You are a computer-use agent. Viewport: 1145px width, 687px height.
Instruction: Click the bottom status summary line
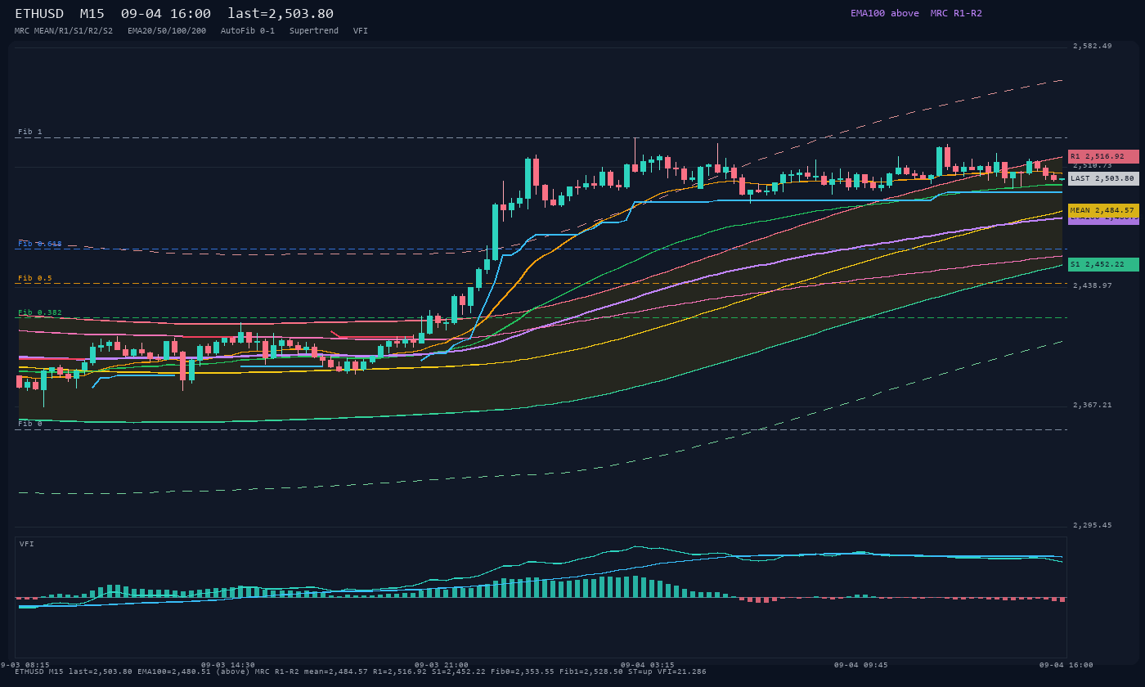(x=361, y=671)
